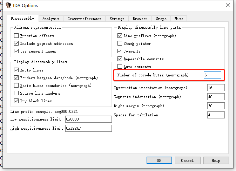Open Help for IDA Options
The width and height of the screenshot is (236, 171).
pos(216,160)
